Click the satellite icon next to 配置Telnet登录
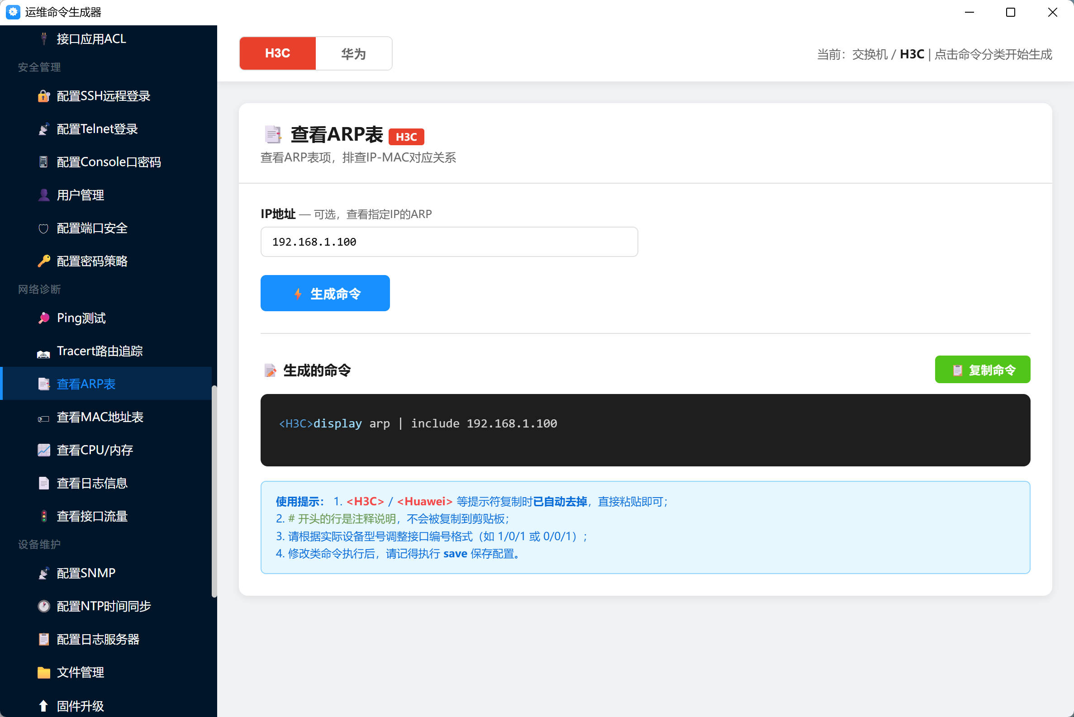Viewport: 1074px width, 717px height. [43, 129]
